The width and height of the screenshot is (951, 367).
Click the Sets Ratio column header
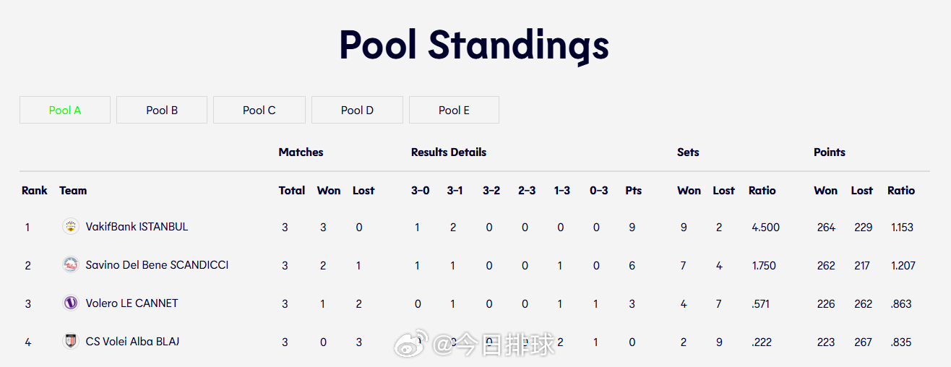[762, 191]
